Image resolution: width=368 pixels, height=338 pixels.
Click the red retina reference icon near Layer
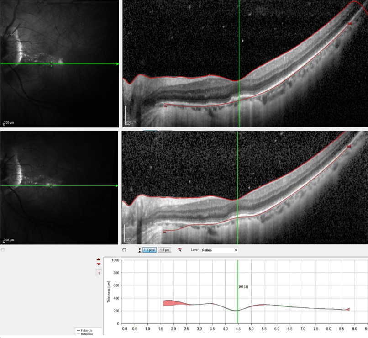coord(180,250)
